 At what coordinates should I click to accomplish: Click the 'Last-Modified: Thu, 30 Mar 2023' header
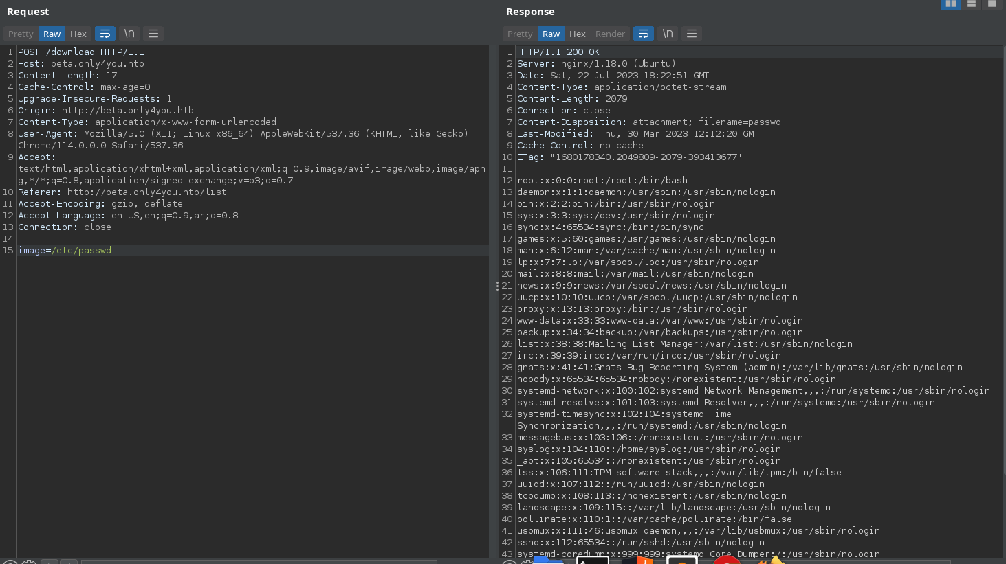coord(638,133)
